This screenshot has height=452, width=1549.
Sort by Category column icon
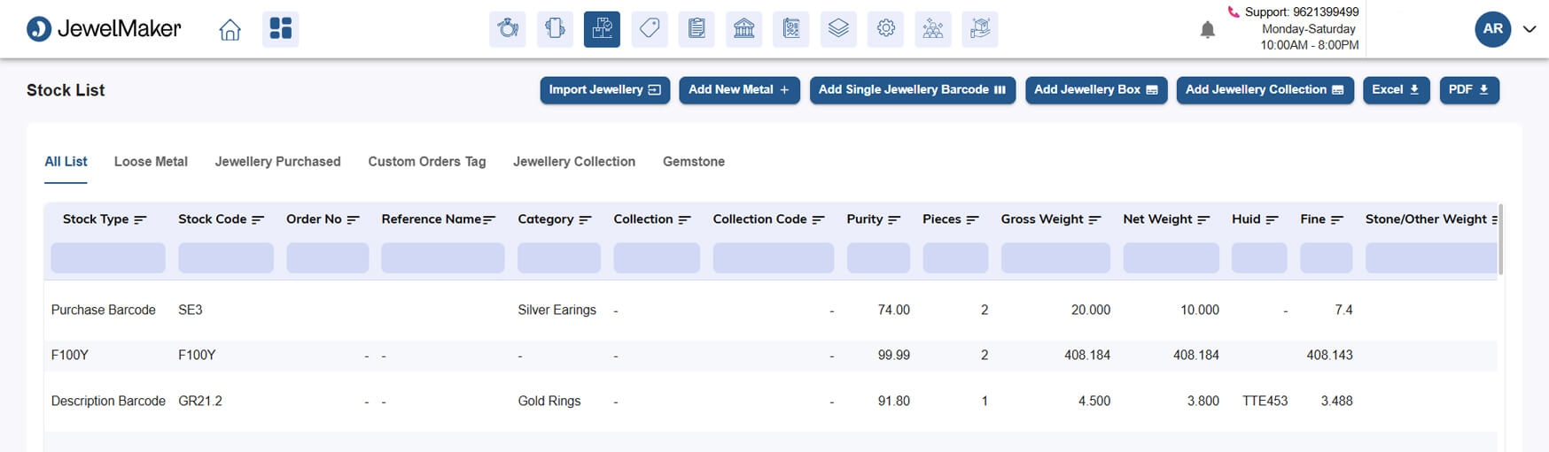585,219
